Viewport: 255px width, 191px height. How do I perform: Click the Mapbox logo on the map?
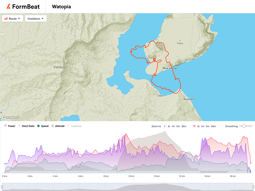click(x=11, y=117)
